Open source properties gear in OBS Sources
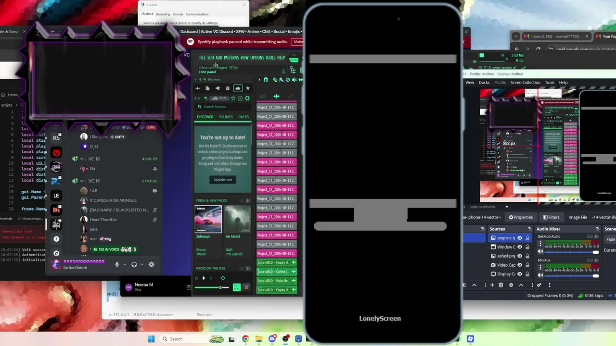Screen dimensions: 616x346 [511, 285]
